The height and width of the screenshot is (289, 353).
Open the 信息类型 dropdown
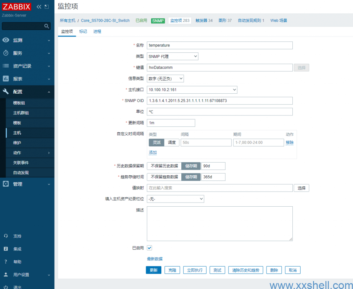pos(165,79)
